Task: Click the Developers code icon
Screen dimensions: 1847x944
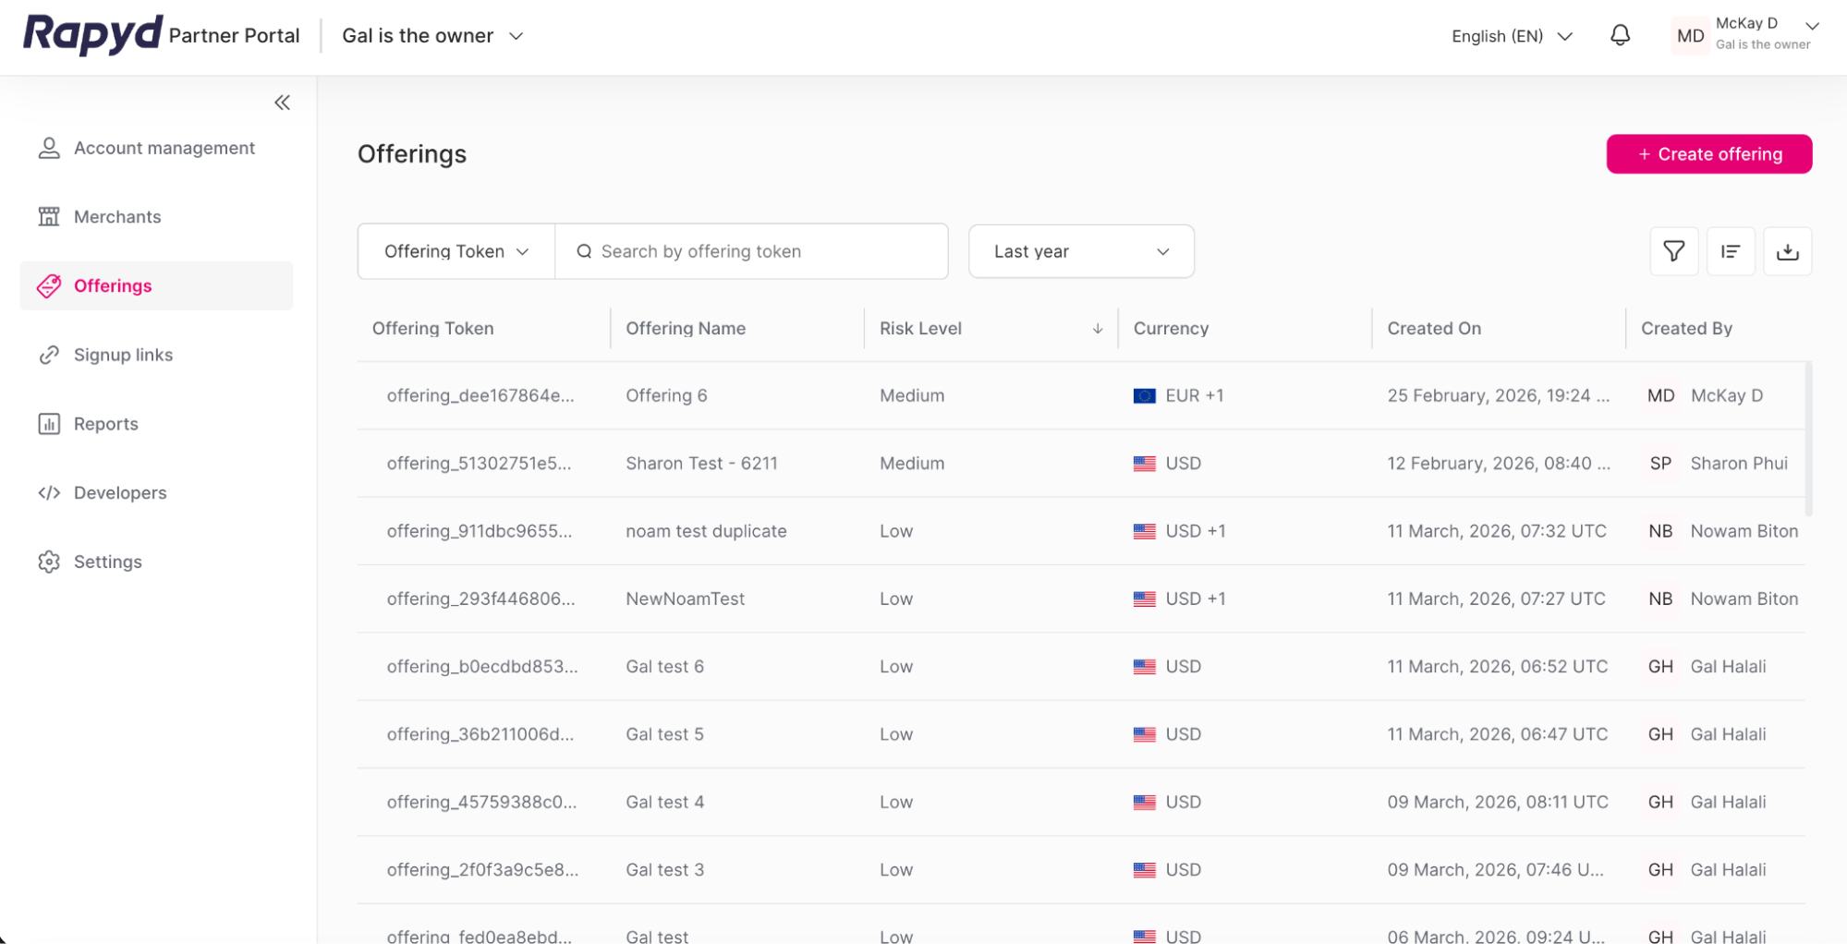Action: [49, 492]
